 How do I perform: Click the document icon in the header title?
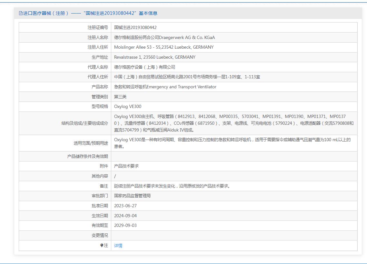[x=21, y=13]
